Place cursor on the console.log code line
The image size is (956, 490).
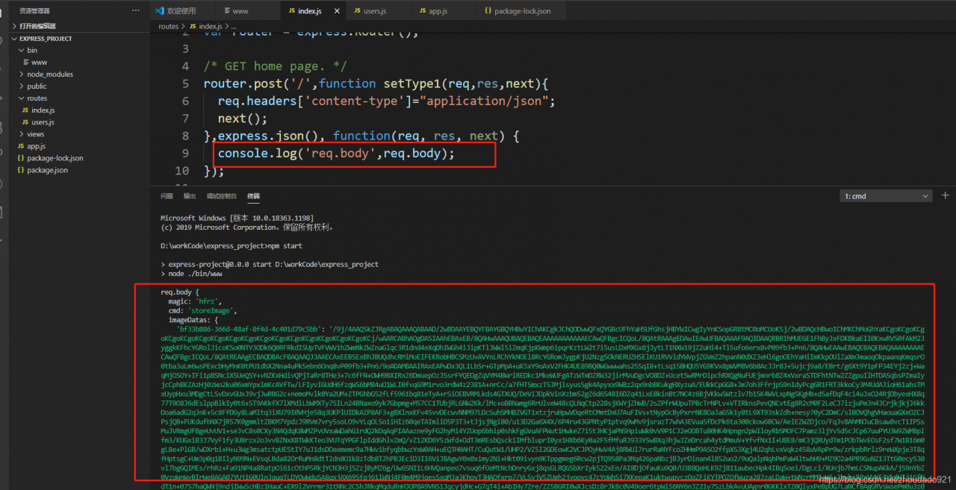(x=336, y=154)
